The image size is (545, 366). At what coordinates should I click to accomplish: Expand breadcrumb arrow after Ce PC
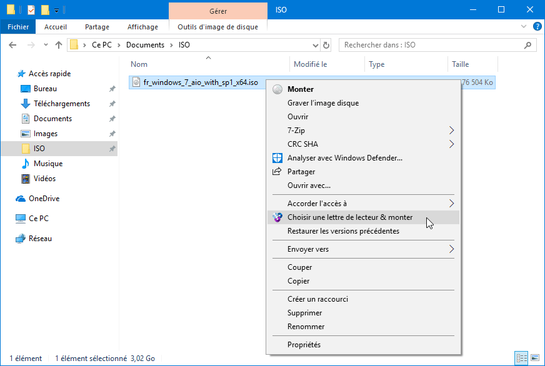[119, 45]
